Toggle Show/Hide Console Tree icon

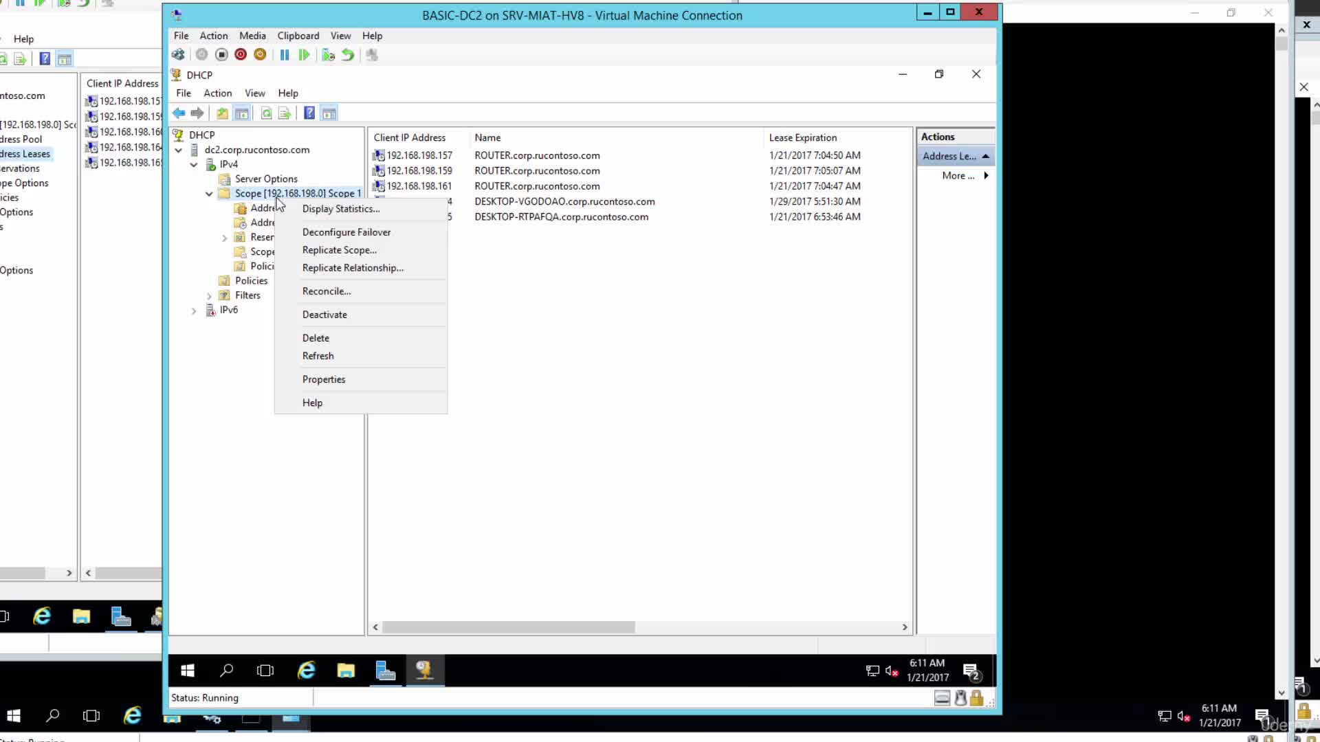[x=241, y=113]
